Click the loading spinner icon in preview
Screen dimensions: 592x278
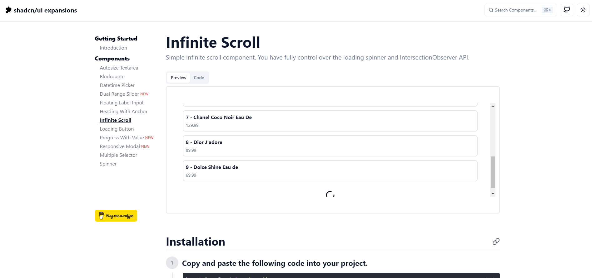330,194
